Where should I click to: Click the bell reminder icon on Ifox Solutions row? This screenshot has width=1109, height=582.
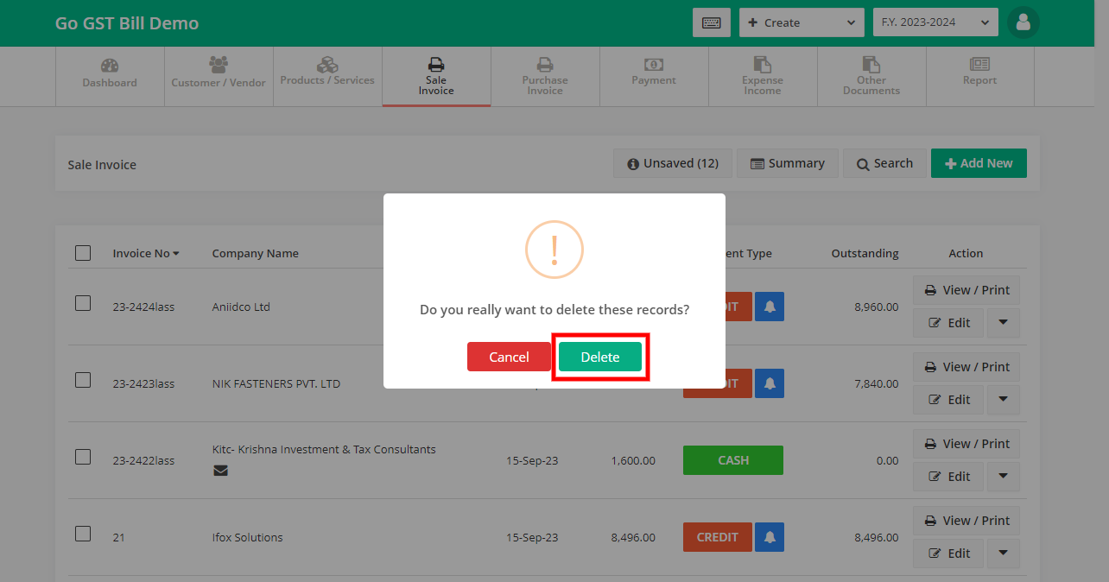coord(770,536)
